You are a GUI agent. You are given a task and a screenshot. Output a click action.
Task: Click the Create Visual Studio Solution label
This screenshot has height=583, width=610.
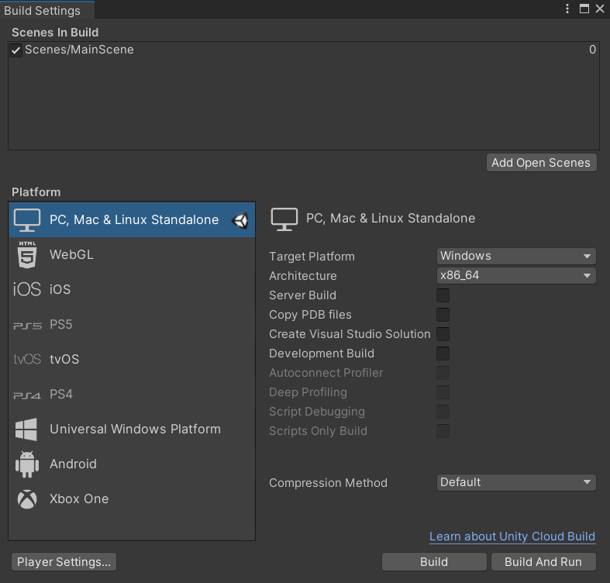click(x=350, y=334)
